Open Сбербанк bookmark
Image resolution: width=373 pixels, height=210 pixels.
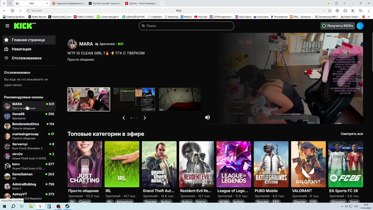click(155, 17)
